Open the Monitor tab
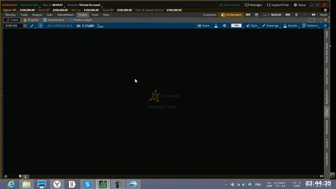 tap(10, 15)
